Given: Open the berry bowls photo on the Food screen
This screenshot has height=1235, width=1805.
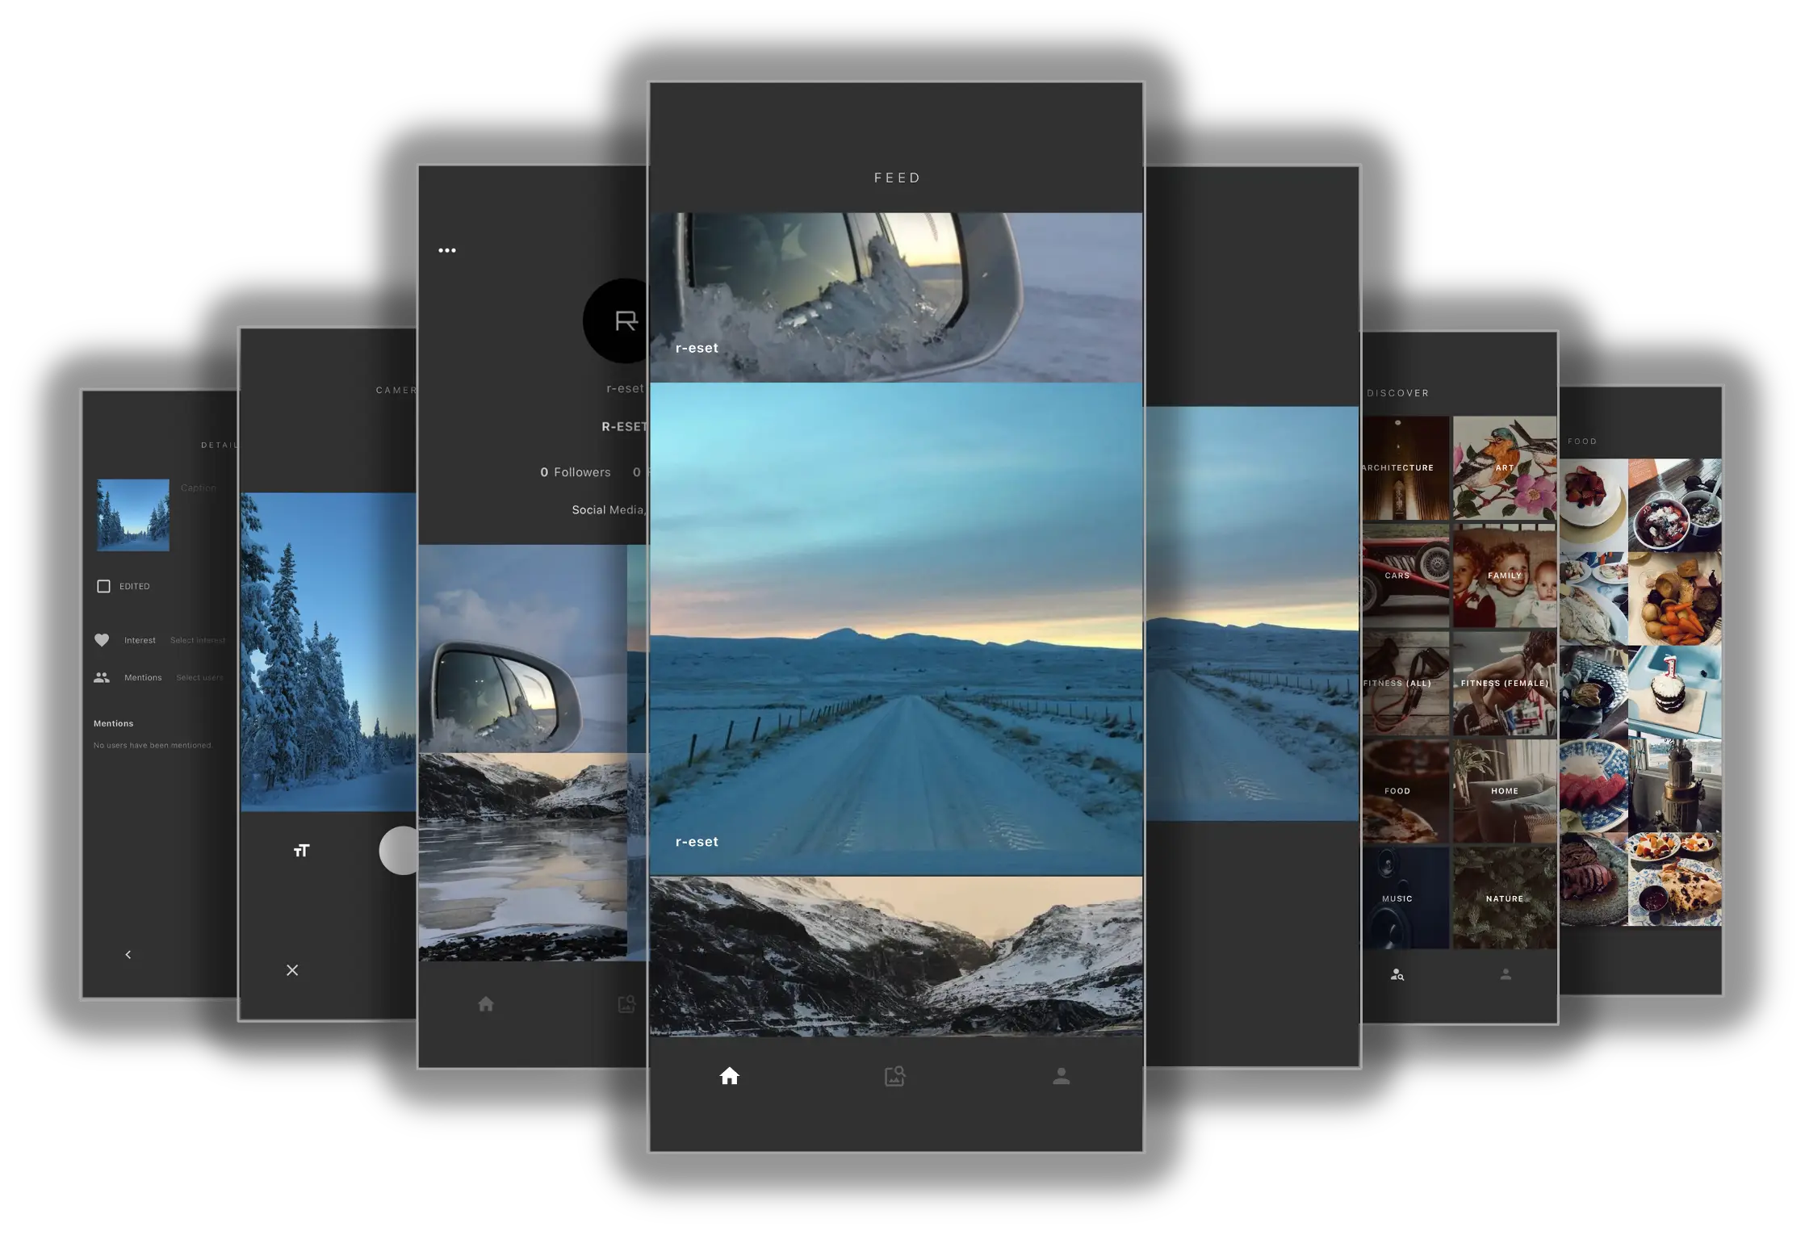Looking at the screenshot, I should pos(1675,505).
